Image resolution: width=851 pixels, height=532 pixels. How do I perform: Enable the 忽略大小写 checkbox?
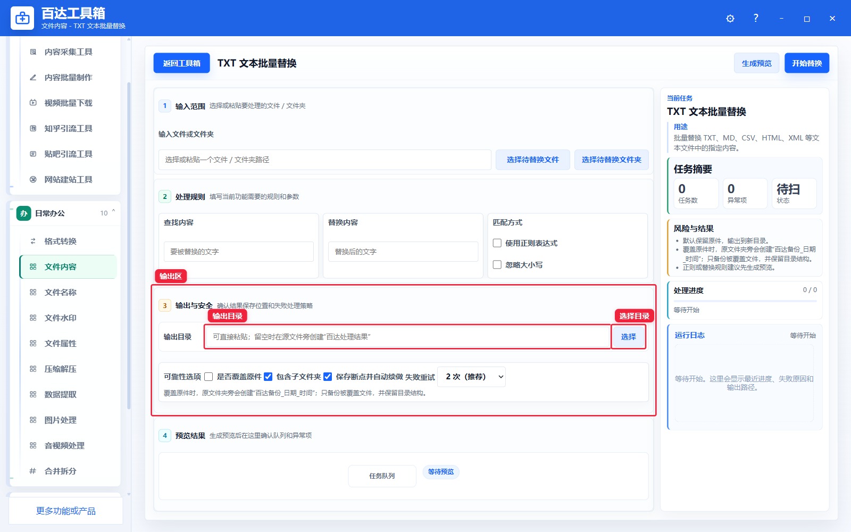[497, 264]
